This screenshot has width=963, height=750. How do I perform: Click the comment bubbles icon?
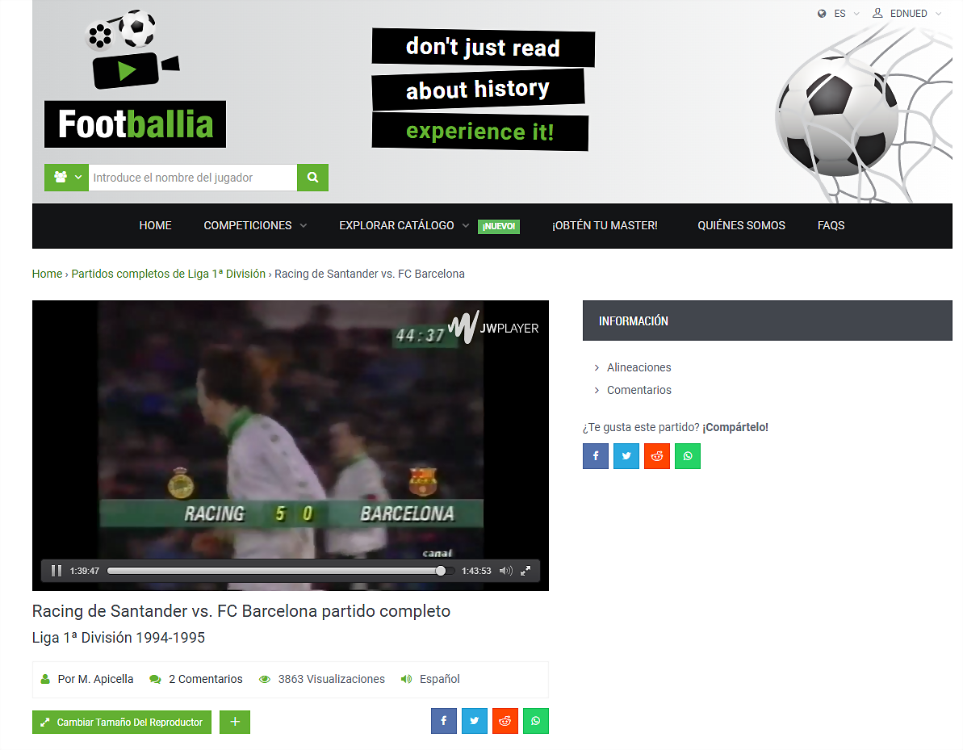pos(155,680)
